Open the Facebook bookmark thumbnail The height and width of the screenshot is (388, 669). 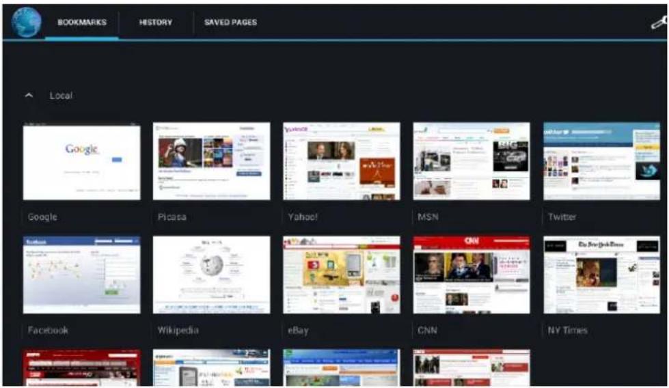[81, 275]
